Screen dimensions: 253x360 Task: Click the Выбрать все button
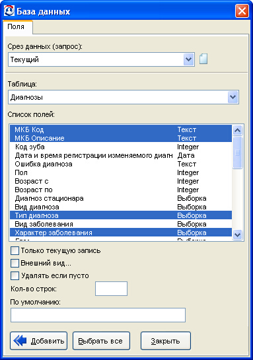click(x=101, y=341)
